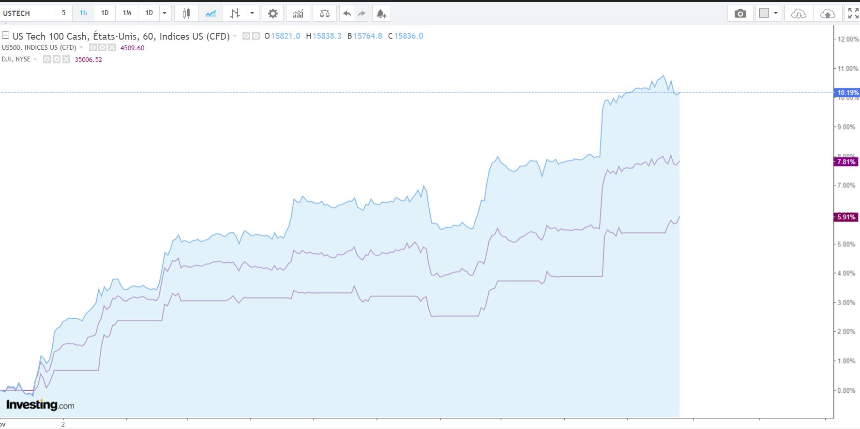Open the US Tech 100 series settings gear
The image size is (860, 429).
click(256, 36)
